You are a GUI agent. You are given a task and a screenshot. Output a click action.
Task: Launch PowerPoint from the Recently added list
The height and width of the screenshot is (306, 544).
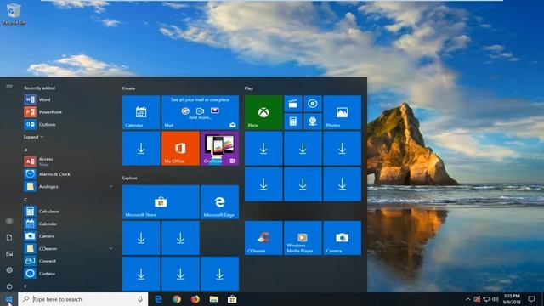68,112
